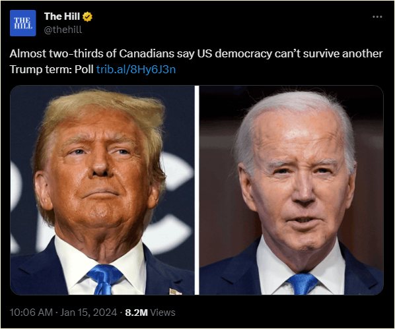395x329 pixels.
Task: Open the right photo of white-haired man
Action: (291, 190)
